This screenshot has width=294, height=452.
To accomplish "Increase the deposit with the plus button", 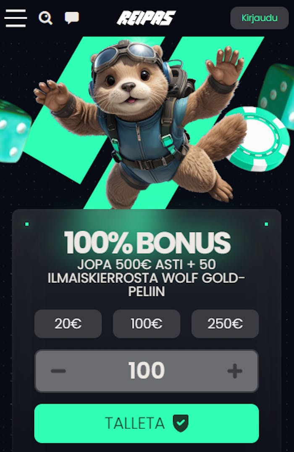I will click(235, 371).
